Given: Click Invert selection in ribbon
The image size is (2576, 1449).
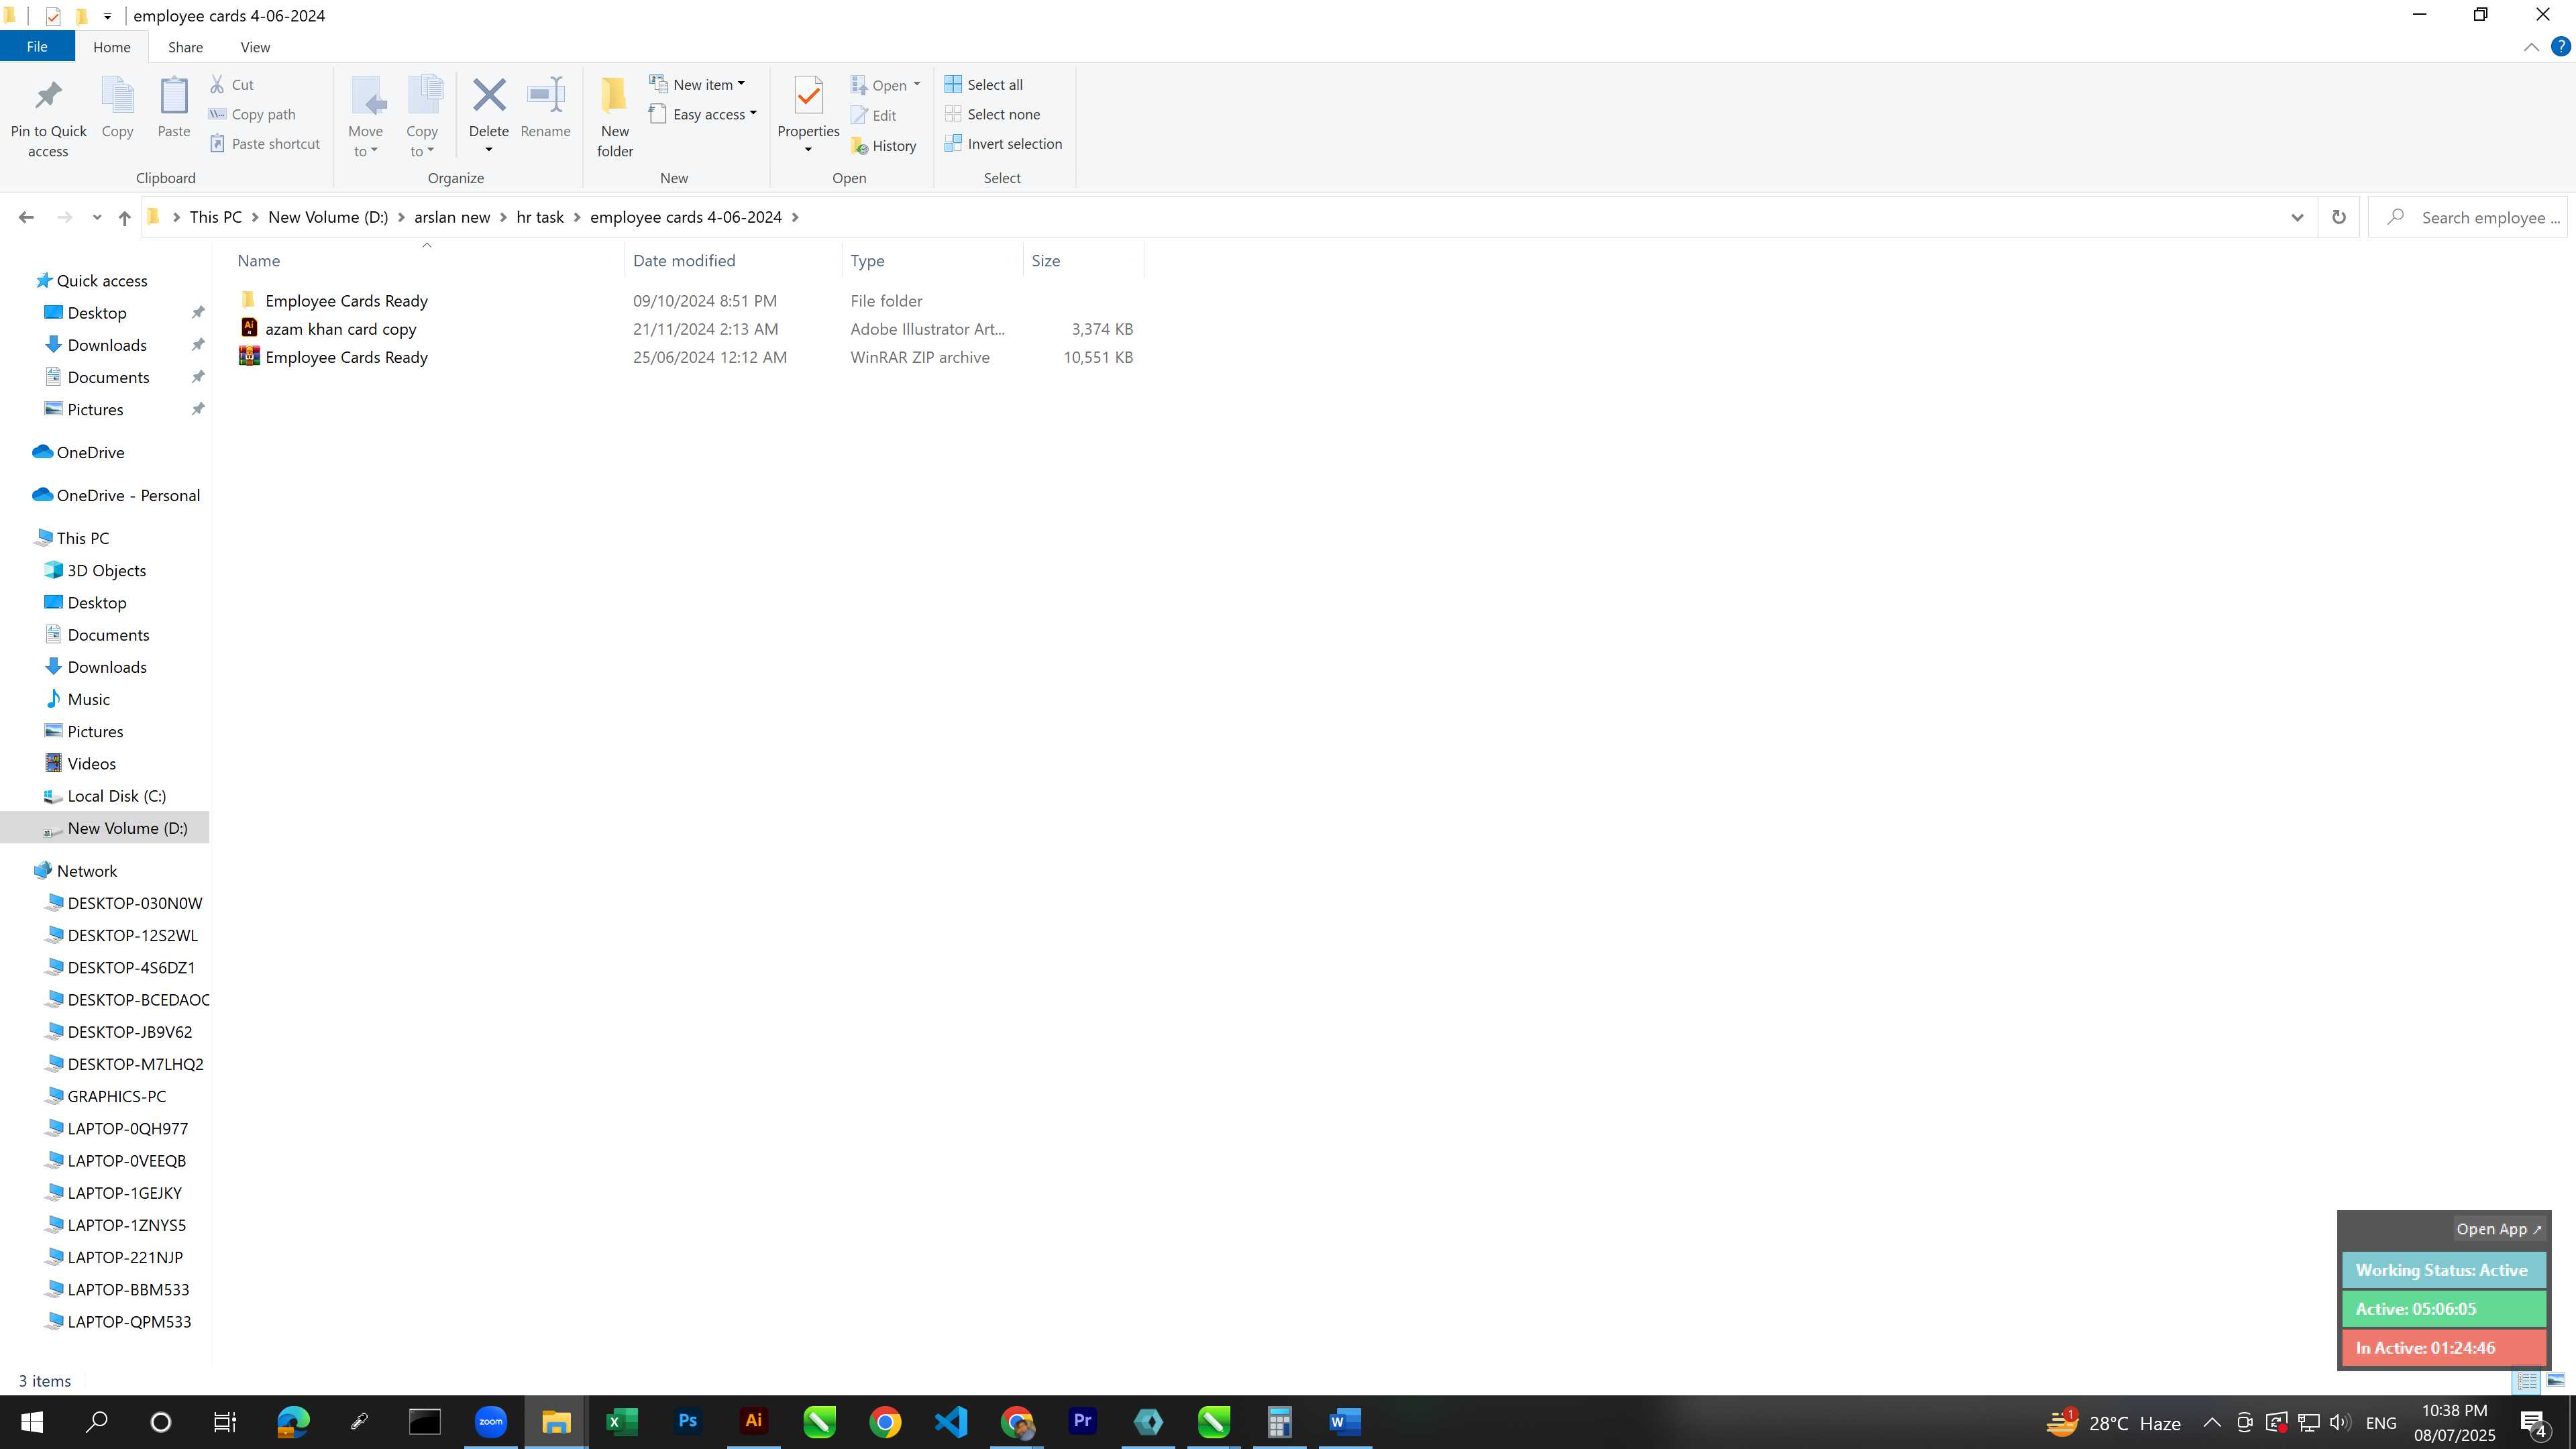Looking at the screenshot, I should [1004, 144].
